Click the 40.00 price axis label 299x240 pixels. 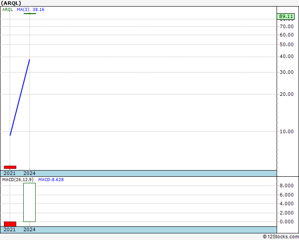(x=286, y=56)
